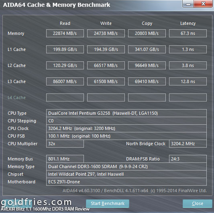214x213 pixels.
Task: Click the Latency column header
Action: pos(188,23)
